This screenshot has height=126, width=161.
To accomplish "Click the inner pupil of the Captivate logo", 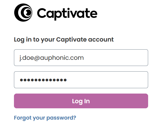I will [x=27, y=12].
